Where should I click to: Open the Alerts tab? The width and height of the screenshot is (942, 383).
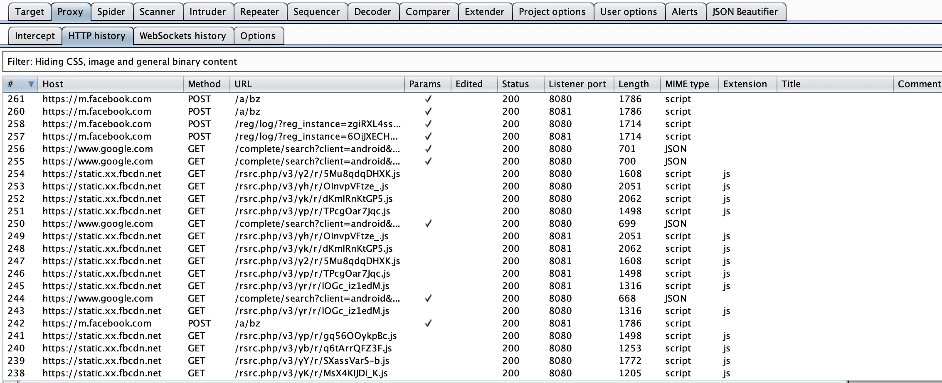pyautogui.click(x=685, y=12)
